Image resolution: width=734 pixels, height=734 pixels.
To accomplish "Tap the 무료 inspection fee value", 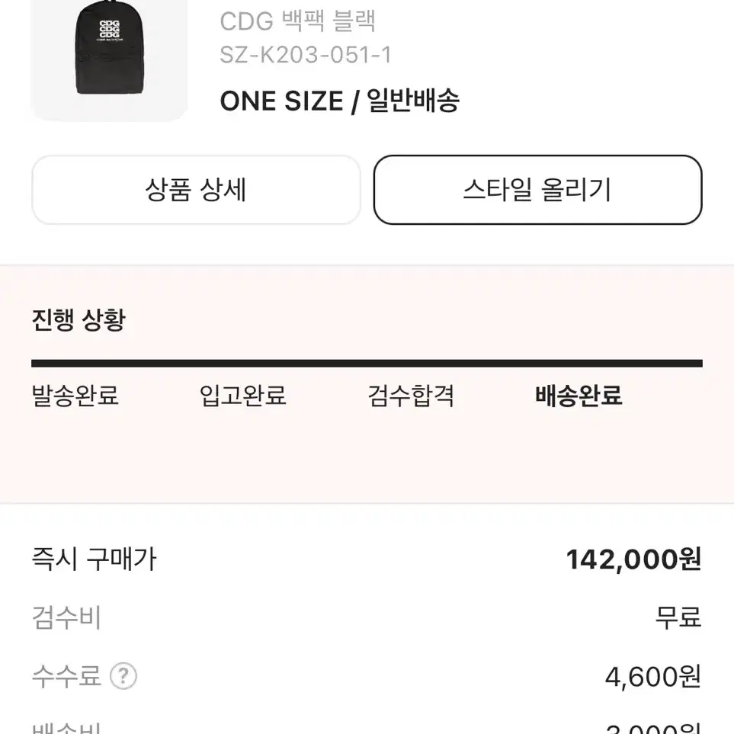I will [x=678, y=617].
